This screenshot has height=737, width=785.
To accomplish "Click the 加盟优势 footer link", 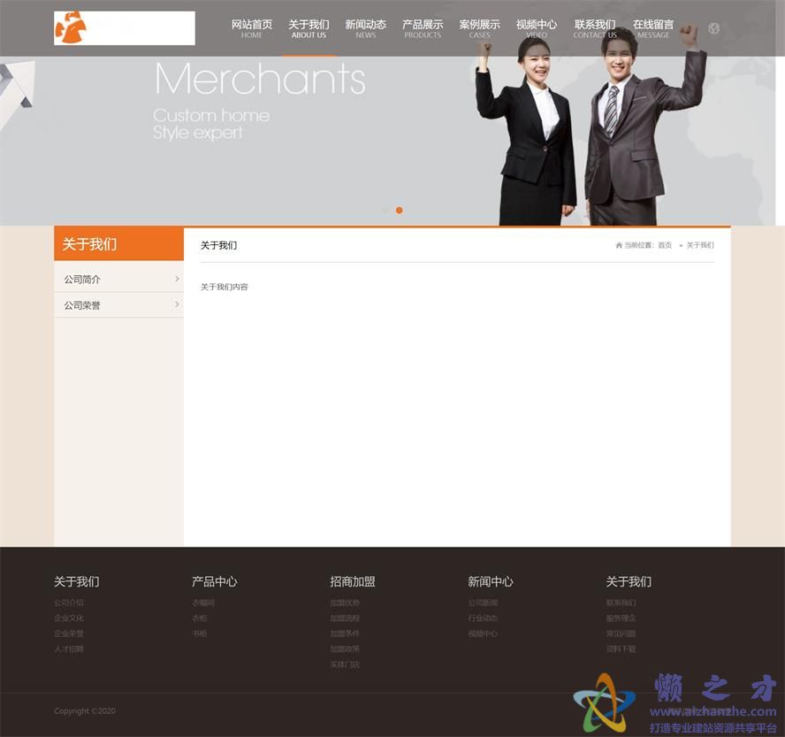I will point(345,603).
